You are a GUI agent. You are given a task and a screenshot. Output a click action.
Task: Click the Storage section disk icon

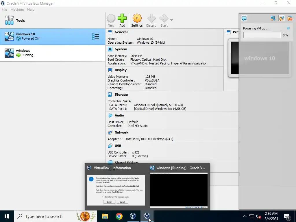pos(110,95)
